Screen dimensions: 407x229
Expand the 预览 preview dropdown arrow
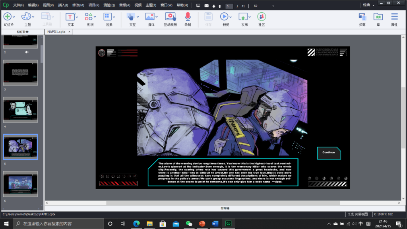click(x=231, y=17)
